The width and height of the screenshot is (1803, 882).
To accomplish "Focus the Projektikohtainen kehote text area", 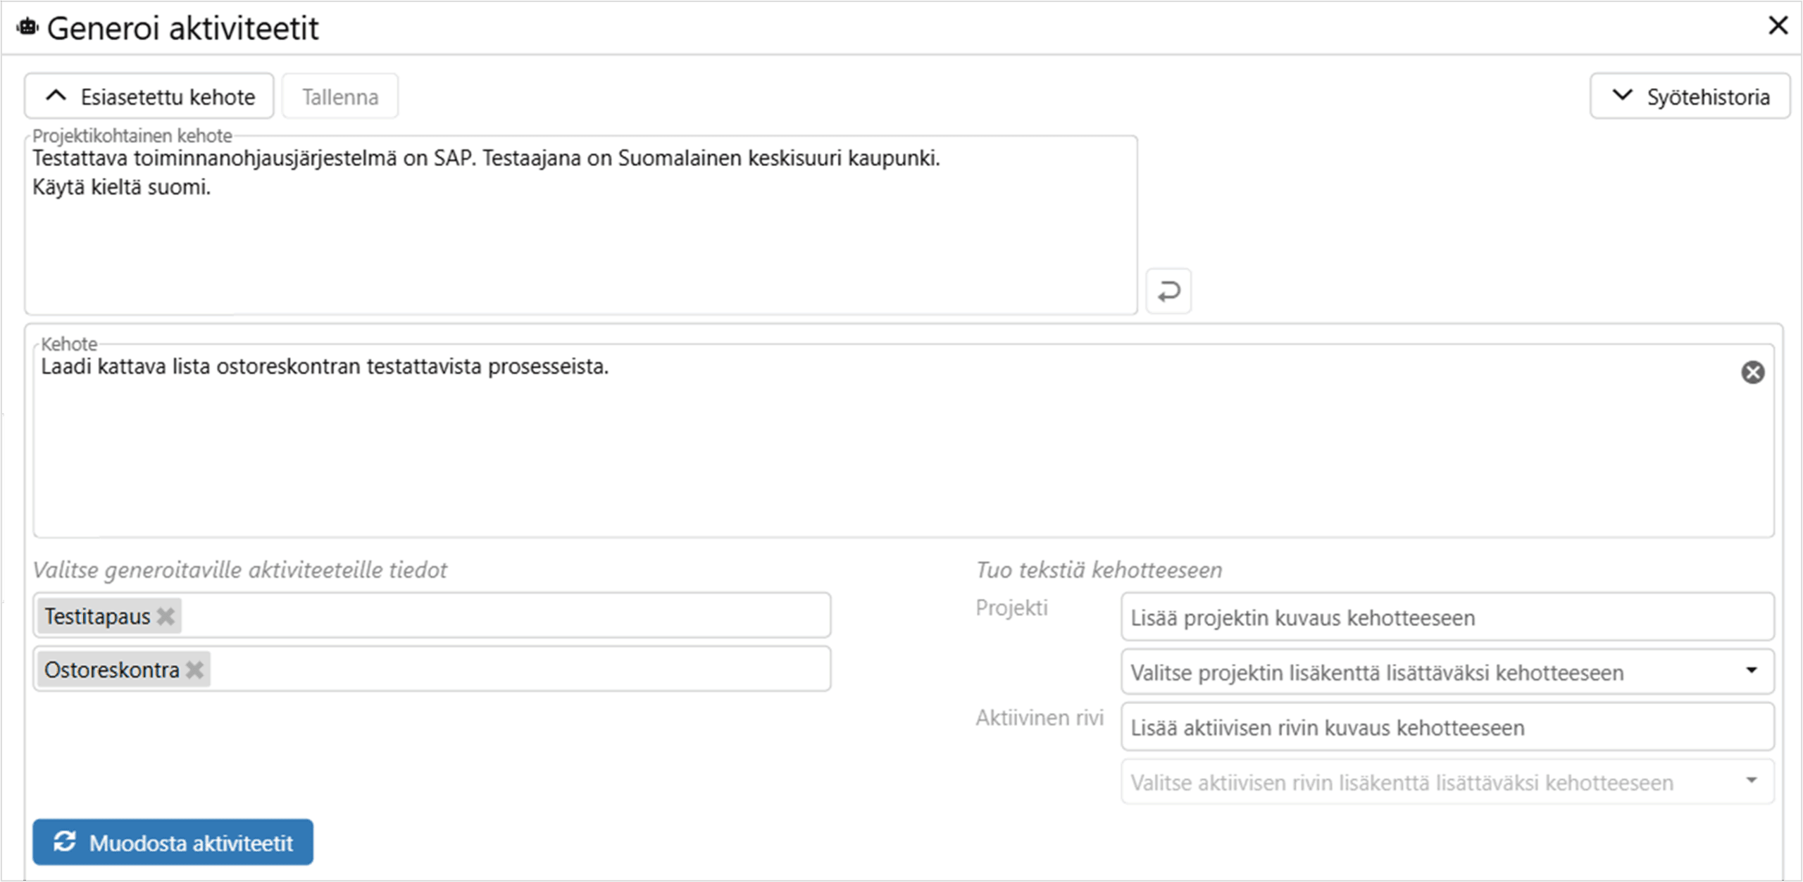I will [x=580, y=239].
